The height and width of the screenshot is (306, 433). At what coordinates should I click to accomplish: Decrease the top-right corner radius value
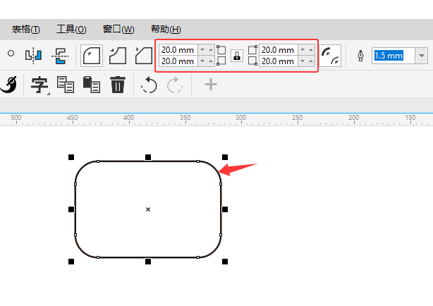click(303, 50)
